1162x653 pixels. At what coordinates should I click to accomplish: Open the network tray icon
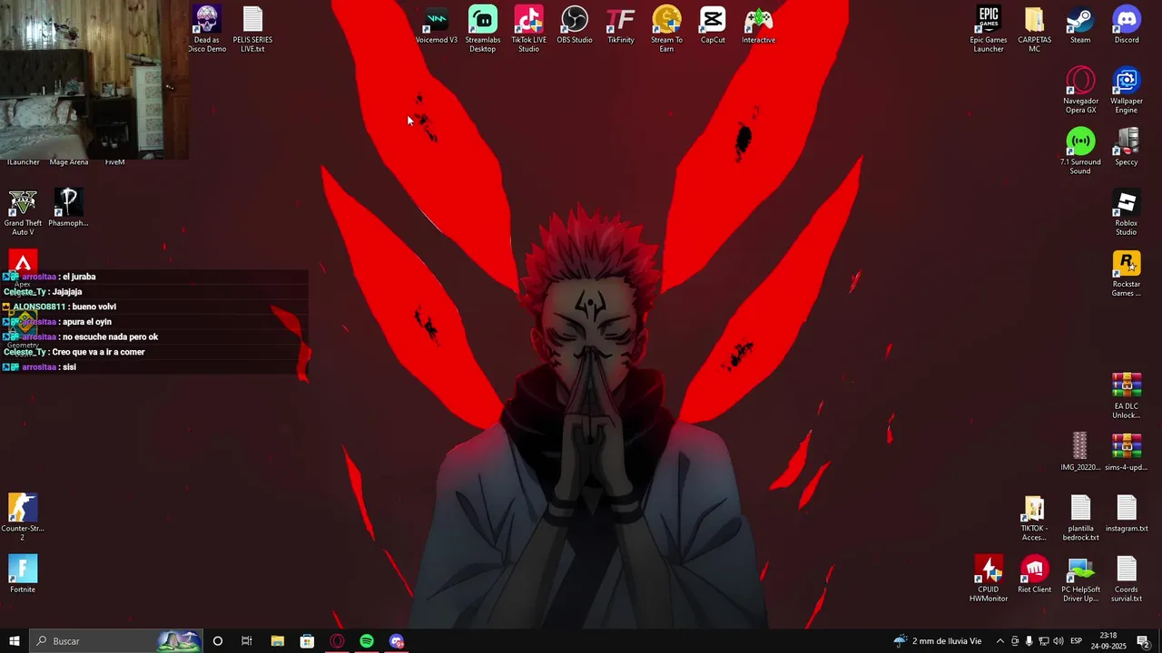tap(1043, 641)
